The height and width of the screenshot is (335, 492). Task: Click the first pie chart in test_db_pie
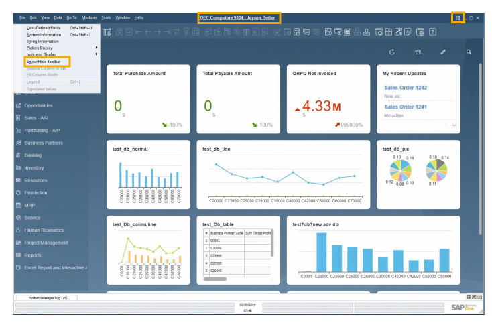402,170
